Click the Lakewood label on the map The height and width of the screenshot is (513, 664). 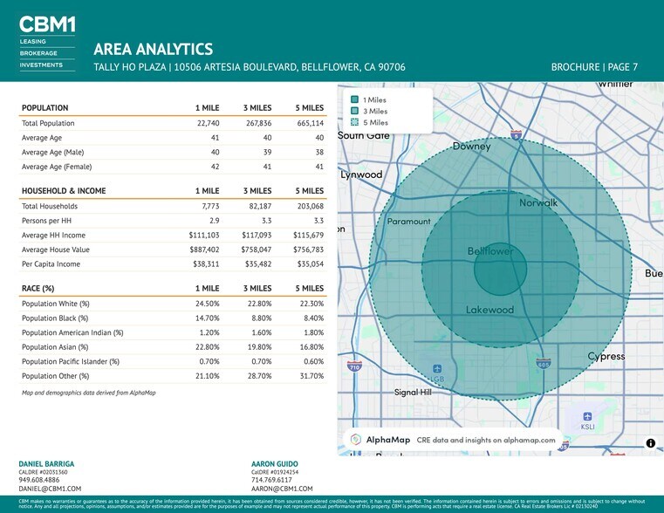489,310
